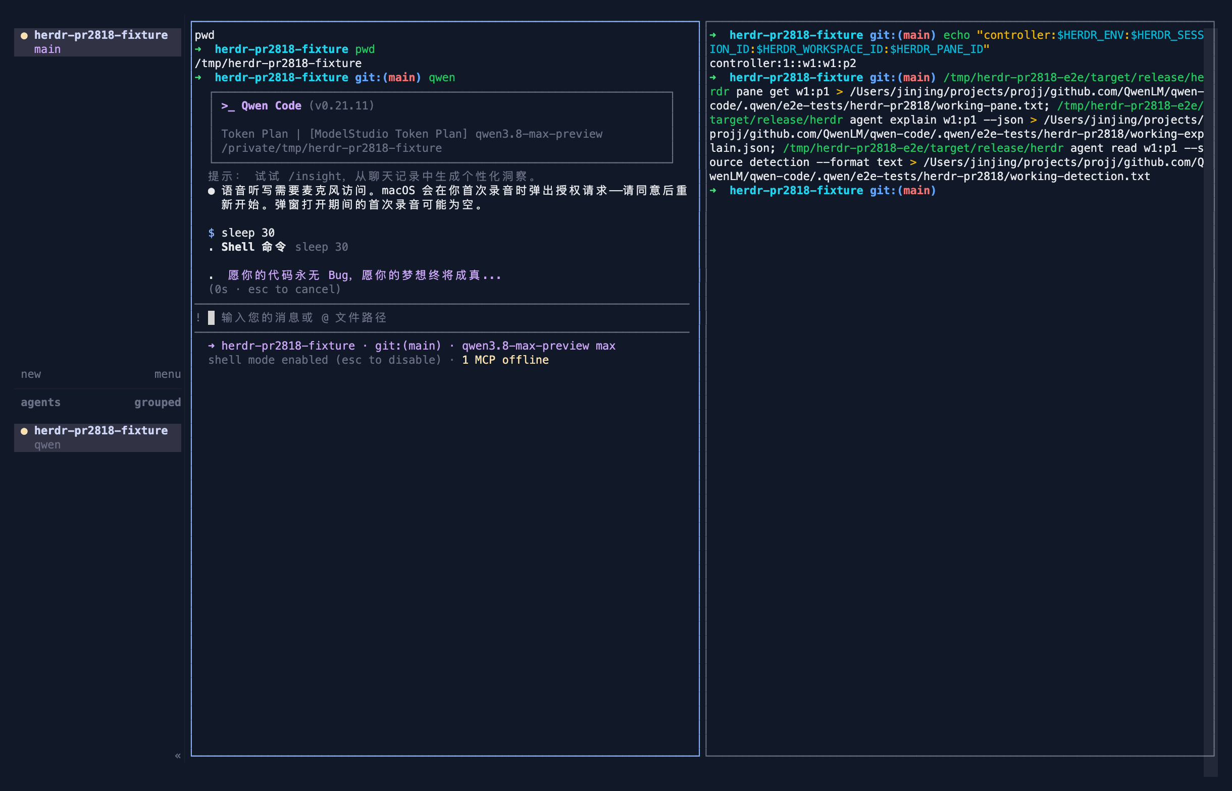
Task: Click the '/tmp/herdr-pr2818-fixture' pwd output line
Action: pos(278,64)
